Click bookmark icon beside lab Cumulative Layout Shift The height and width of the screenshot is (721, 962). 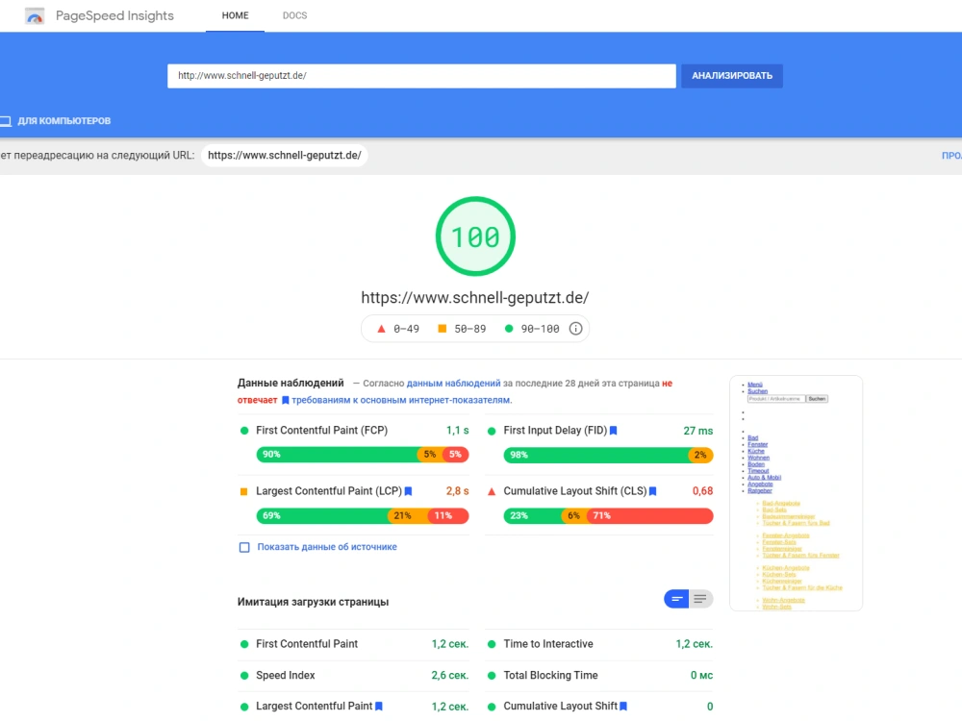click(x=623, y=707)
